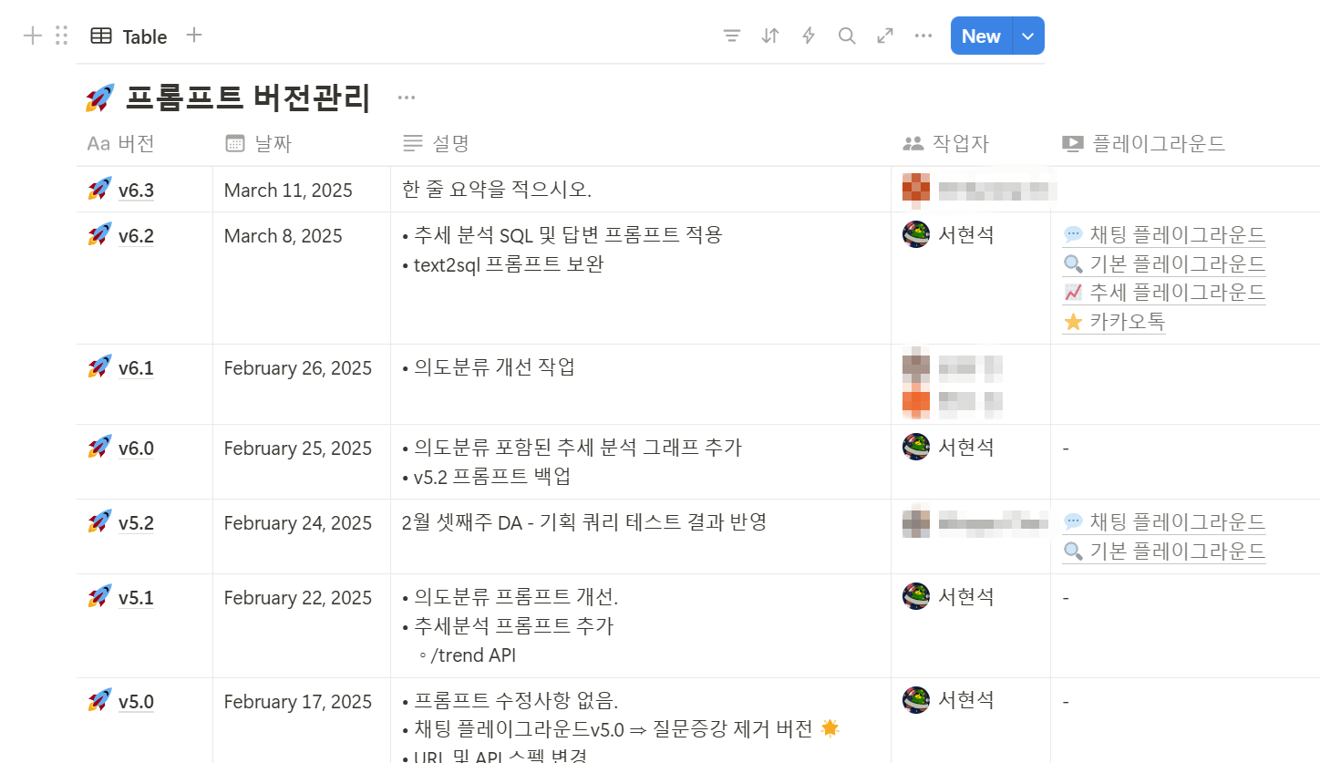Click the date February 24, 2025
The height and width of the screenshot is (763, 1320).
tap(298, 523)
